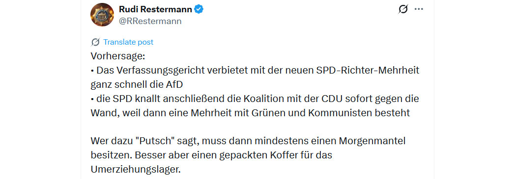This screenshot has height=179, width=516.
Task: Open the @RRestermann handle link
Action: (x=150, y=22)
